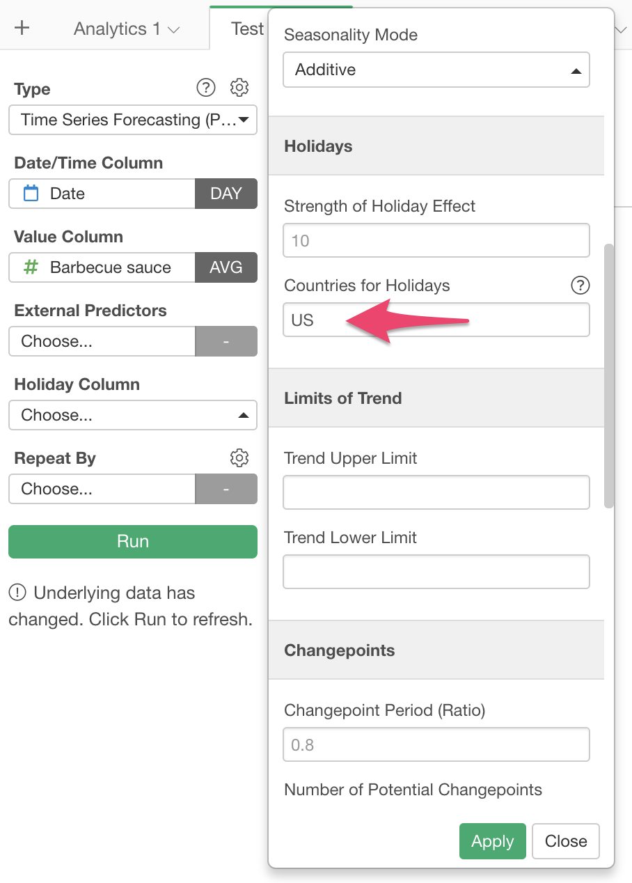Click the plus icon to add analytics
The image size is (632, 883).
click(22, 28)
